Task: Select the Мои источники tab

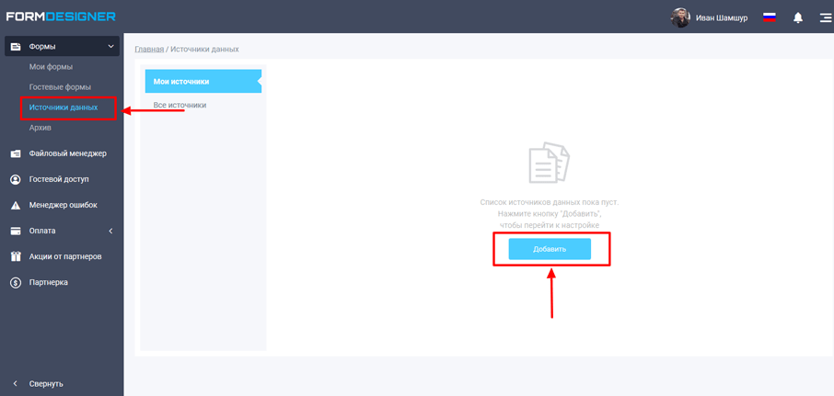Action: [x=203, y=82]
